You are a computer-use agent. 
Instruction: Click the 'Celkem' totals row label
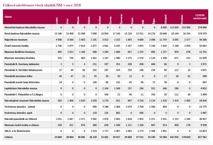pos(8,137)
